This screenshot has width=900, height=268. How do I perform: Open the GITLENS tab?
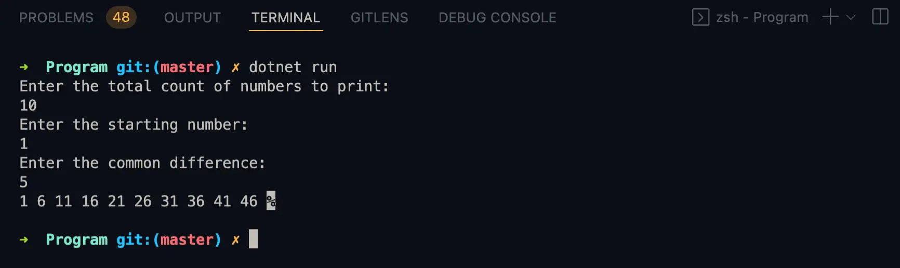click(x=379, y=18)
